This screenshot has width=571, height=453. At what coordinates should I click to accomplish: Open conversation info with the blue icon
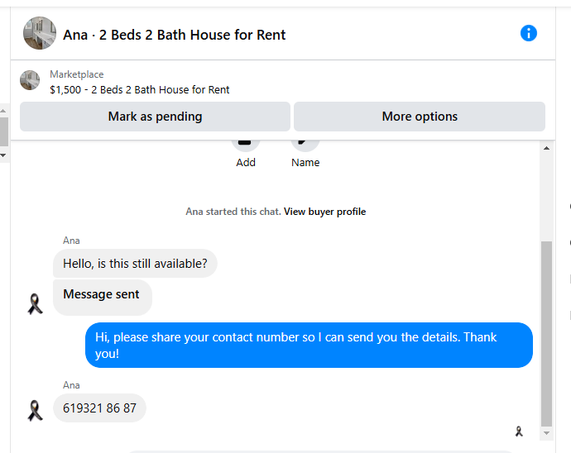(529, 33)
